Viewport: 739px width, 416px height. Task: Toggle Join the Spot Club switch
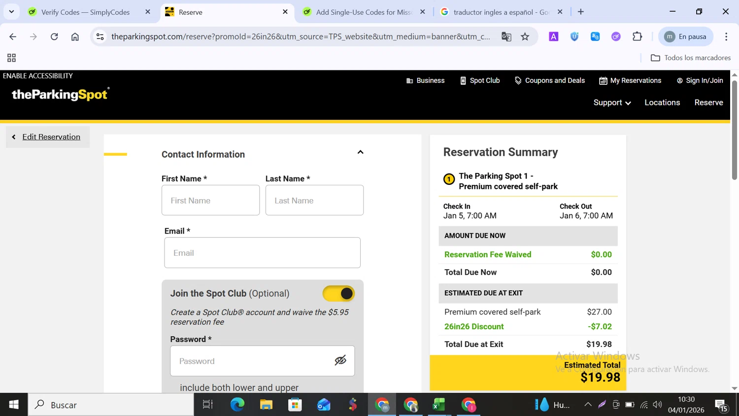(338, 294)
